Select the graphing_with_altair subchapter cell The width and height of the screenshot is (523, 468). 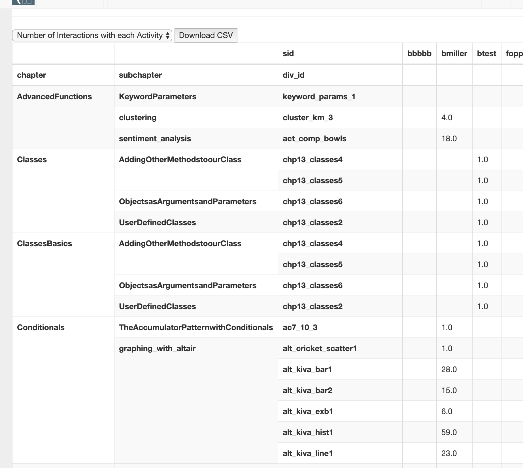pos(196,401)
